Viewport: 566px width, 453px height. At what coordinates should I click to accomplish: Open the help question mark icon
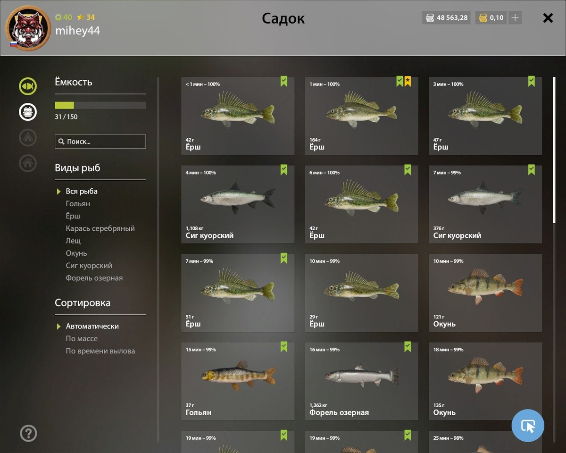28,433
